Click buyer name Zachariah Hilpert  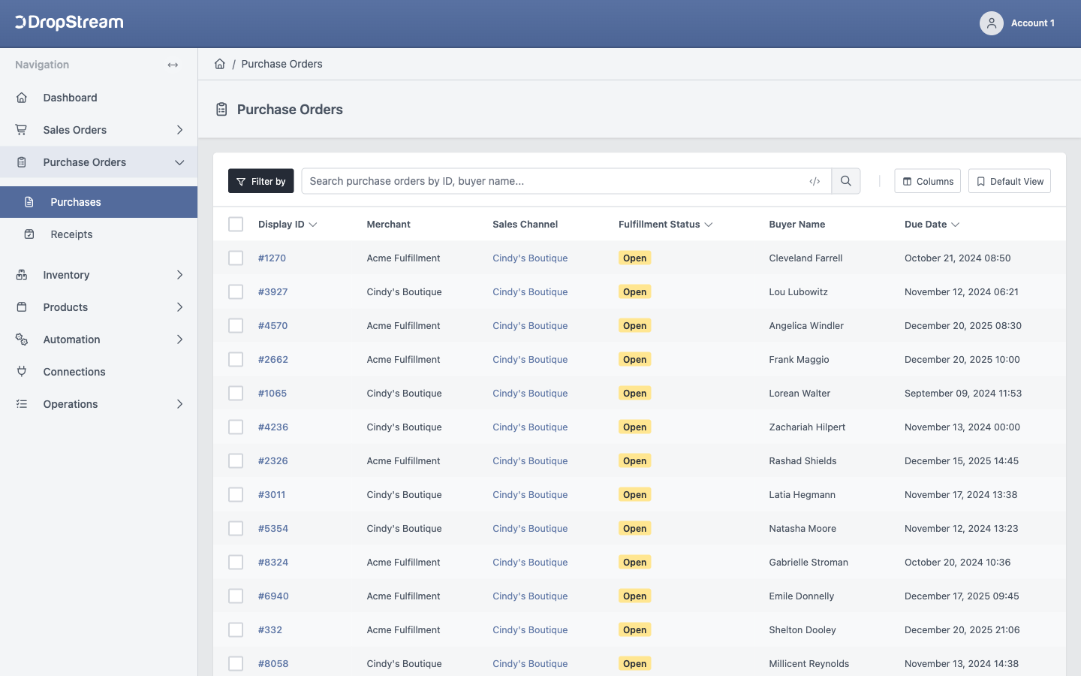(807, 427)
